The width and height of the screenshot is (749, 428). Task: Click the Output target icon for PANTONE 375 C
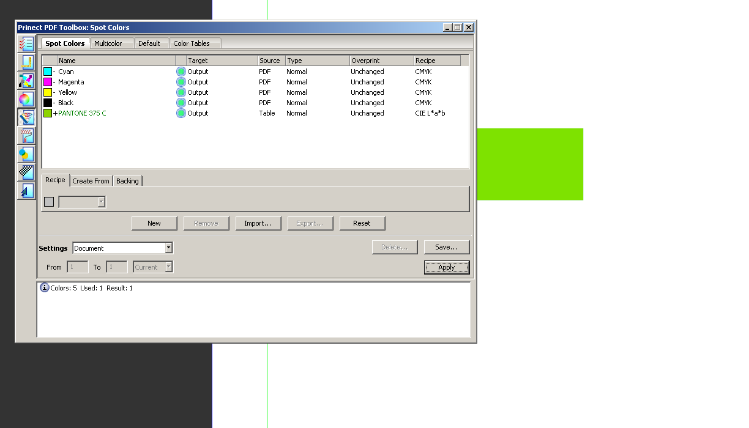click(181, 113)
